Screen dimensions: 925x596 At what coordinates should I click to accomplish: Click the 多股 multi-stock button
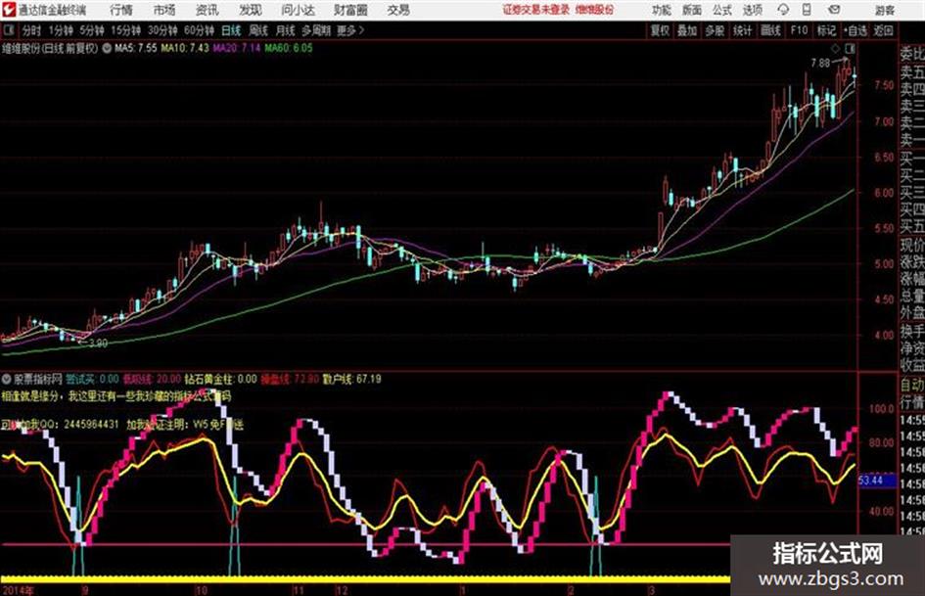click(715, 30)
